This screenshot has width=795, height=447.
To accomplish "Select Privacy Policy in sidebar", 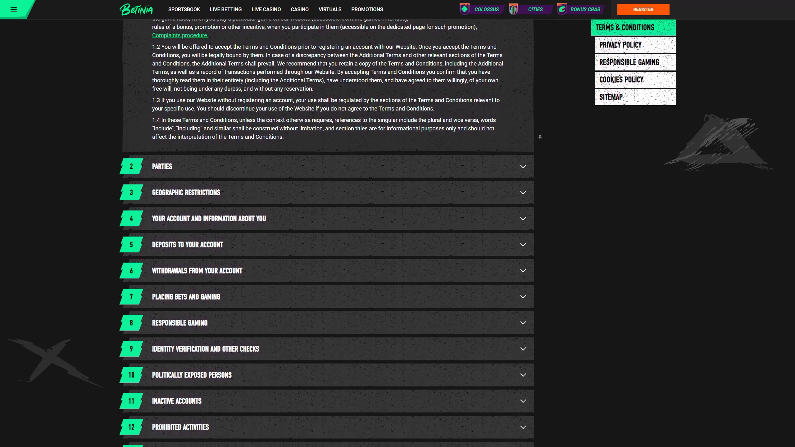I will [x=635, y=45].
